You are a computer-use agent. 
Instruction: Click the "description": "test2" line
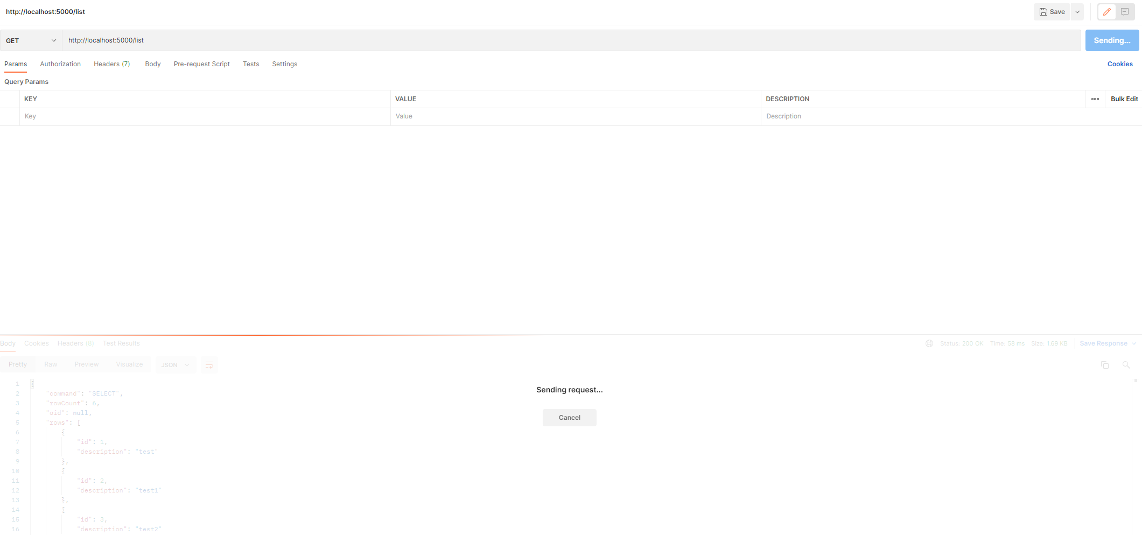[119, 529]
